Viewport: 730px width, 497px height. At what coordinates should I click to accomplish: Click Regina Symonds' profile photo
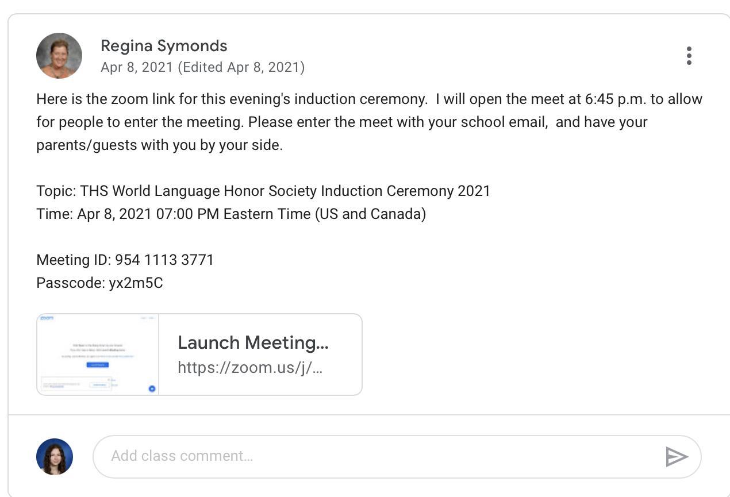tap(59, 56)
